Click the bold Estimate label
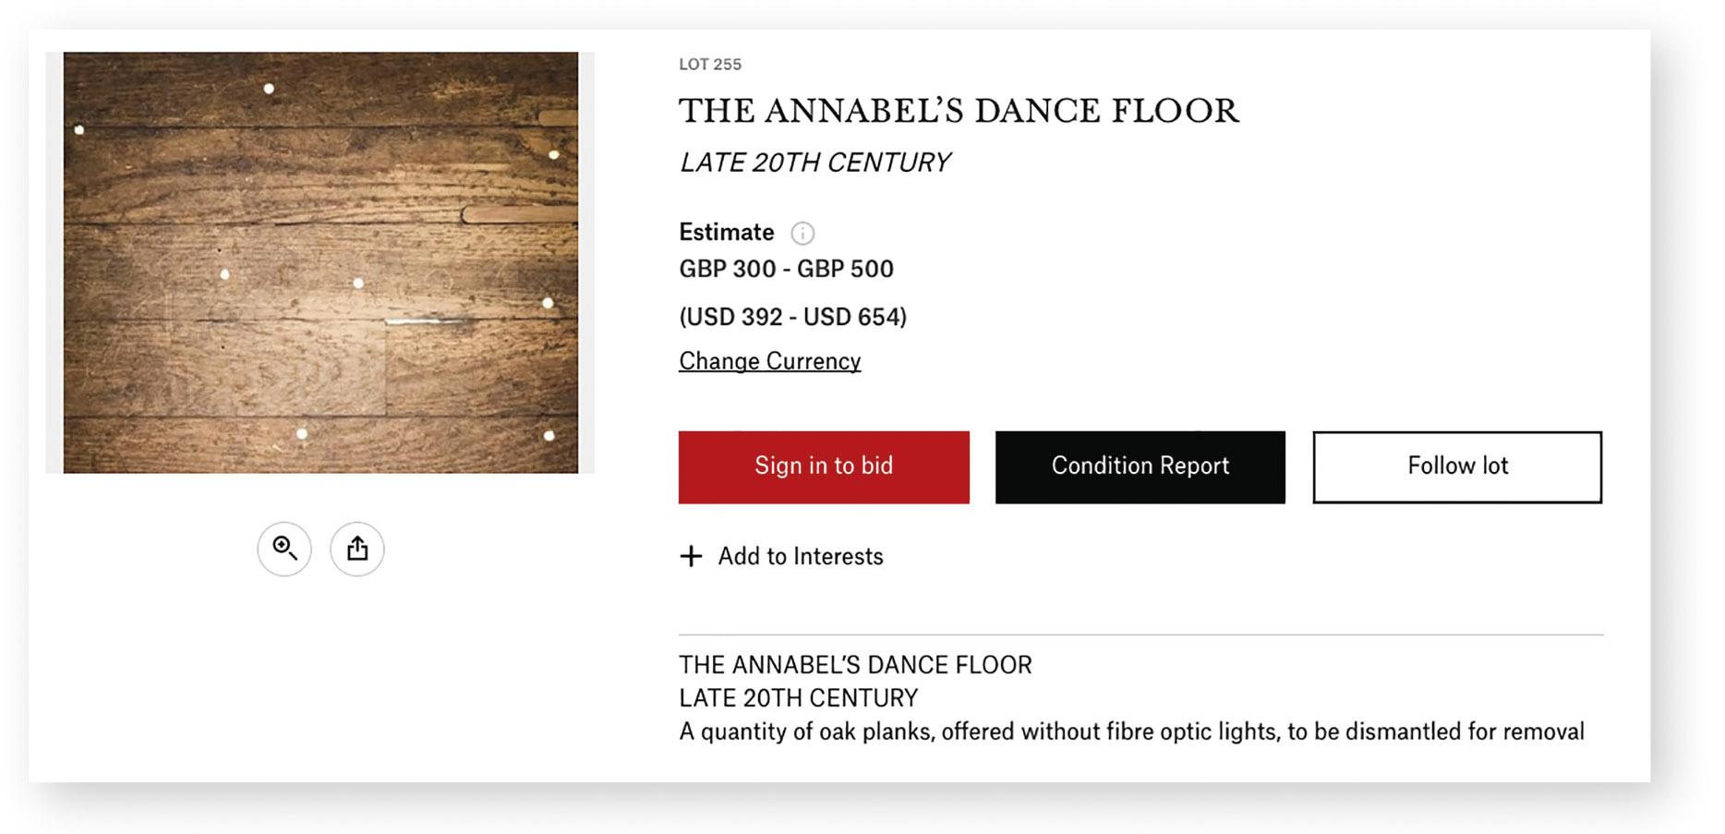The image size is (1725, 834). 726,233
